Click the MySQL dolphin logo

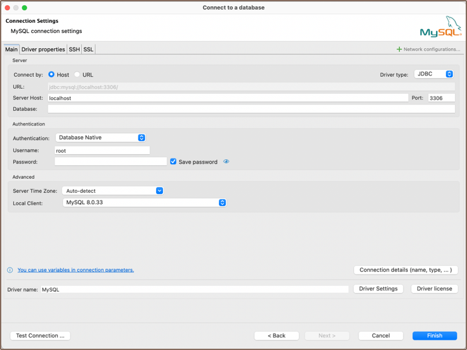click(440, 27)
